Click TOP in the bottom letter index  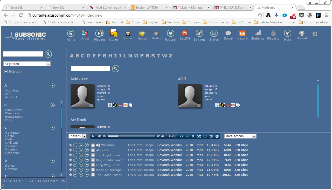(5, 181)
